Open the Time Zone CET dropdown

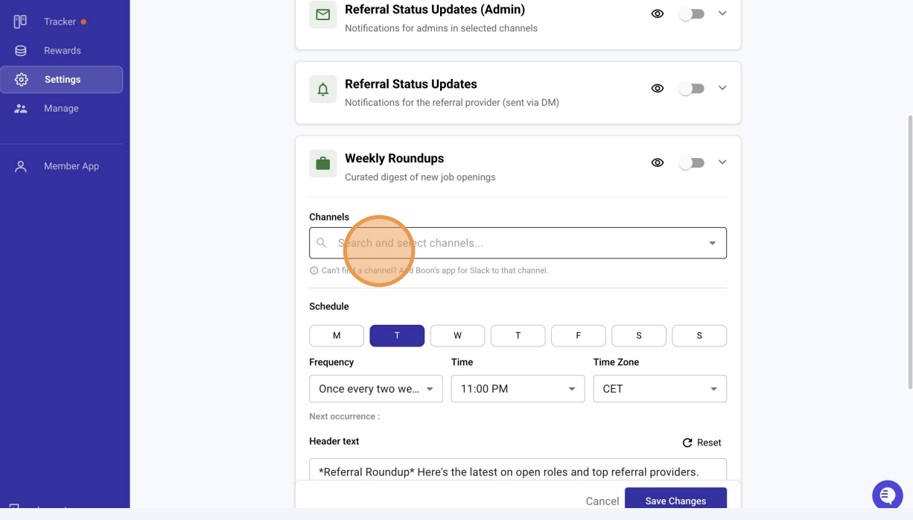click(660, 389)
